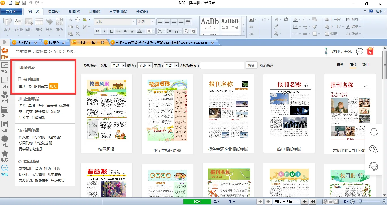Open the red envelope gift icon
The width and height of the screenshot is (387, 205).
tap(371, 51)
